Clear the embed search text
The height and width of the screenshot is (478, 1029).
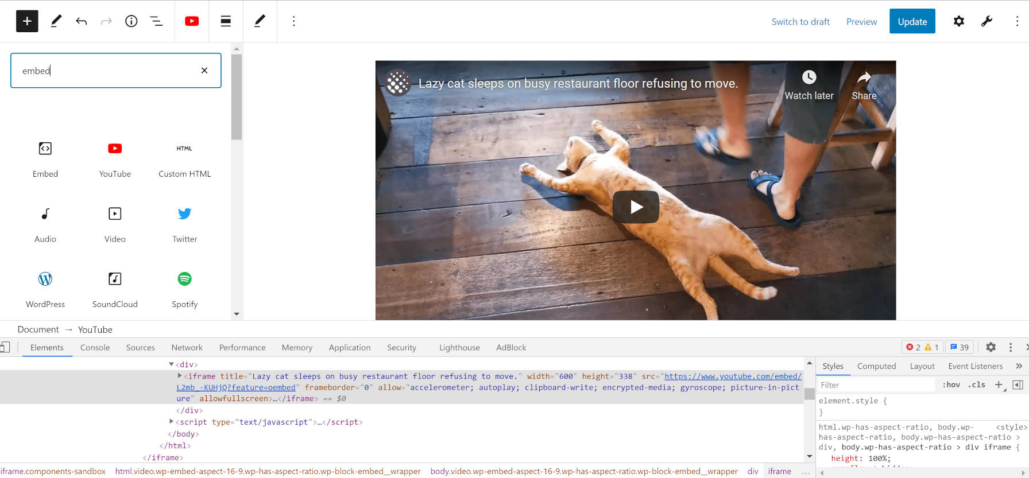coord(204,71)
